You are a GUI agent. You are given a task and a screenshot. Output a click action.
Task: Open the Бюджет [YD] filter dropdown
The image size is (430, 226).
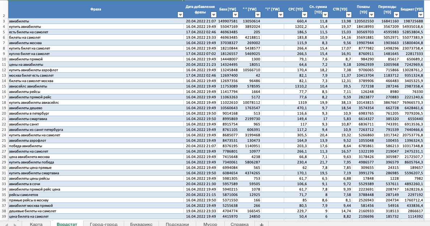(420, 14)
